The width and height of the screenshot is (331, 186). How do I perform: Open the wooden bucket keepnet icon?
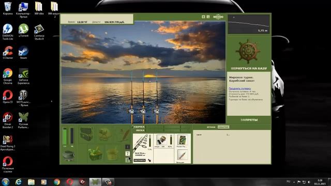(113, 154)
